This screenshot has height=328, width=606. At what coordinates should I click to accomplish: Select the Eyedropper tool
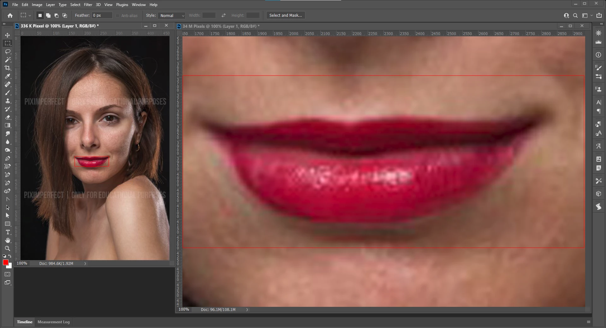coord(8,76)
